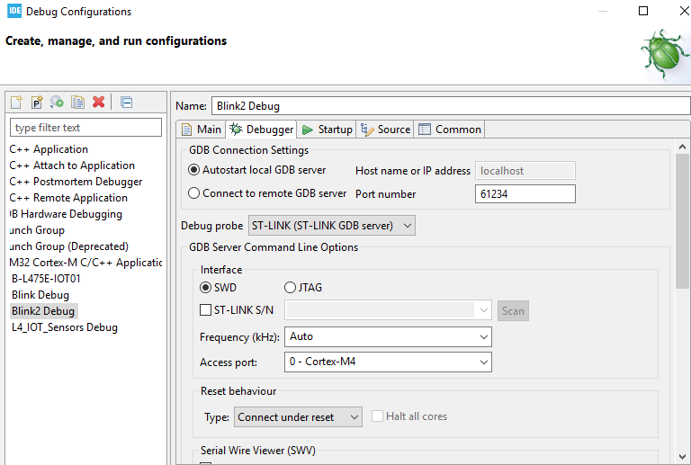
Task: Click the scrollbar down arrow
Action: coord(682,457)
